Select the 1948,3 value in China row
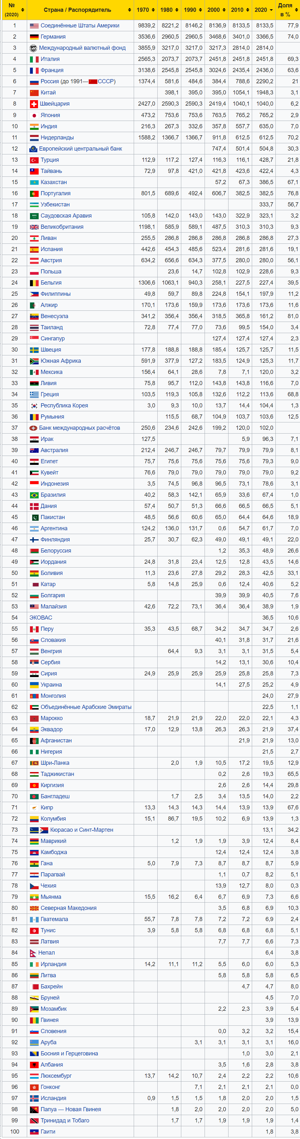Viewport: 300px width, 1139px height. pos(265,93)
